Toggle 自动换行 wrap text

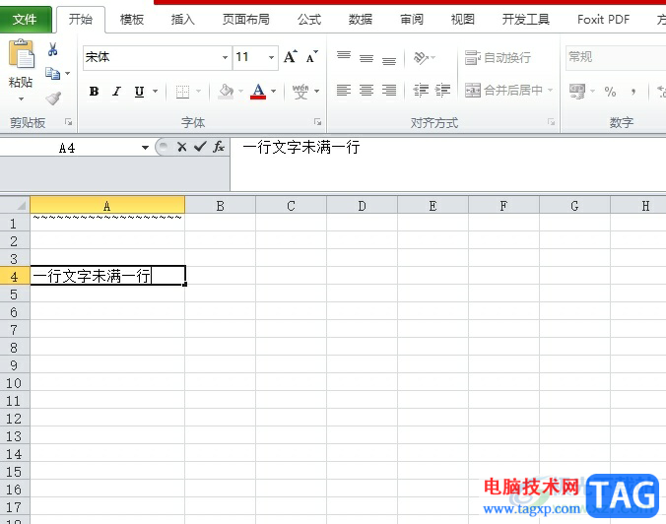tap(498, 57)
